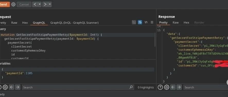Switch to the Raw response tab

tap(176, 23)
